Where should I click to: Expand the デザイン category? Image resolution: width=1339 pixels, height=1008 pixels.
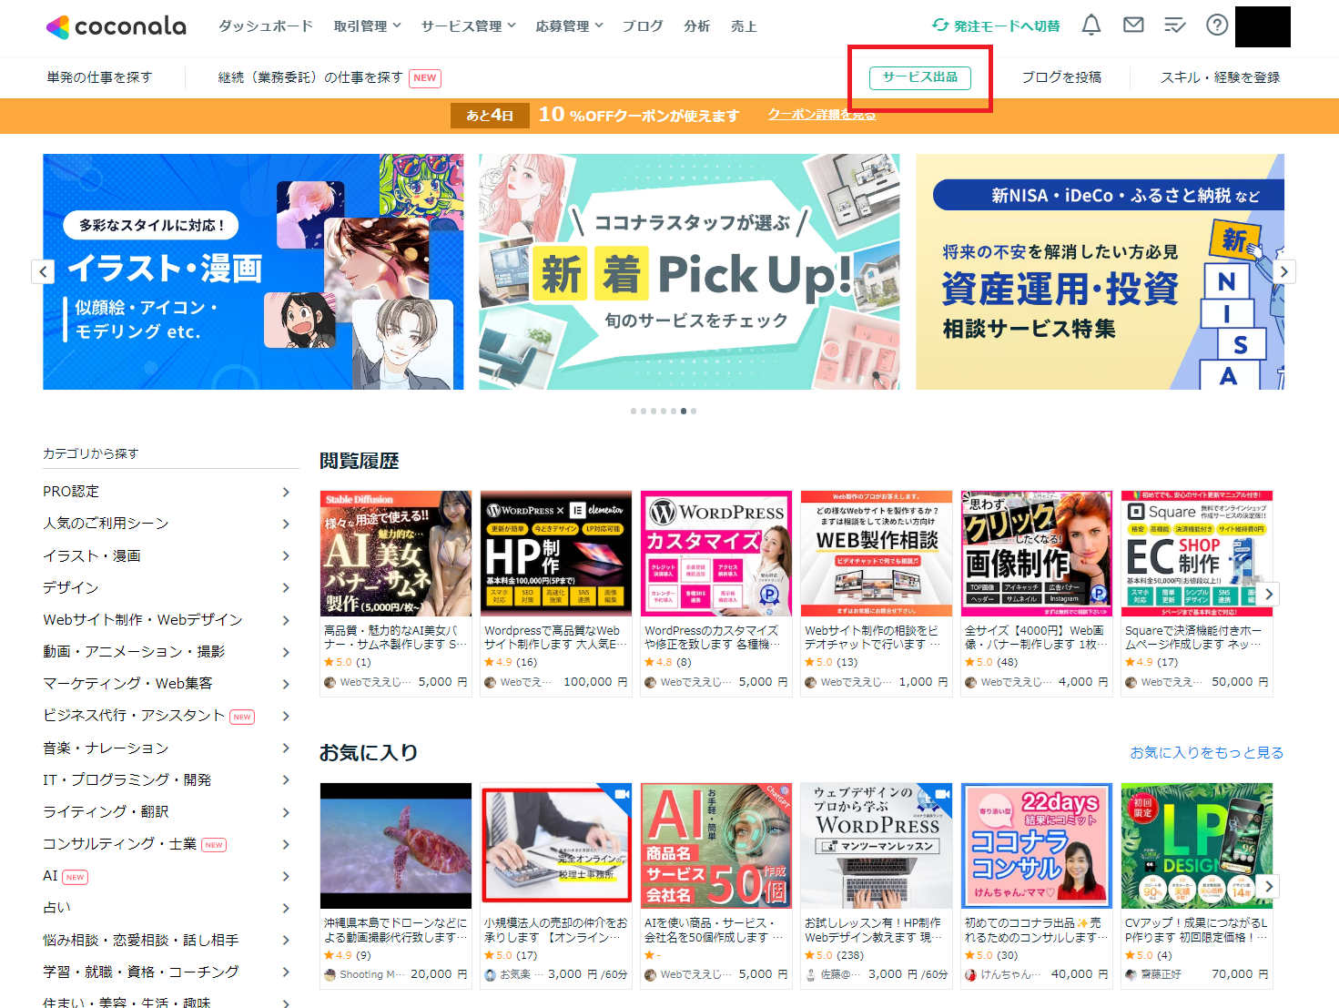pyautogui.click(x=286, y=587)
